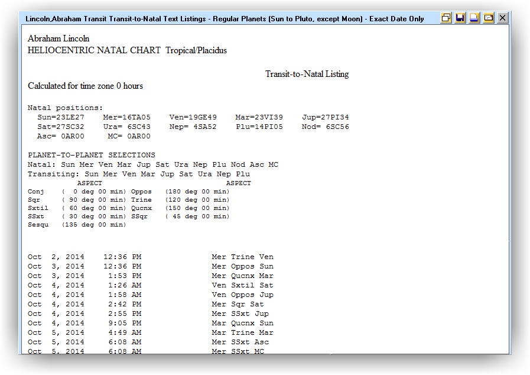Click the 'Transit-to-Natal Listing' centered heading
The image size is (530, 375).
click(x=307, y=74)
